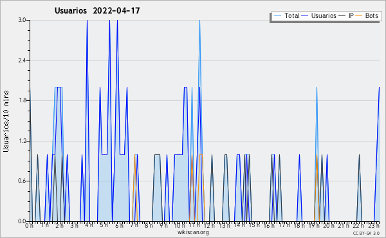
Task: Click the y-axis value 0.6
Action: click(x=23, y=181)
